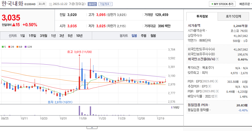Click the 52주최고 최저 value 4,970 2,670
The width and height of the screenshot is (252, 131).
239,73
